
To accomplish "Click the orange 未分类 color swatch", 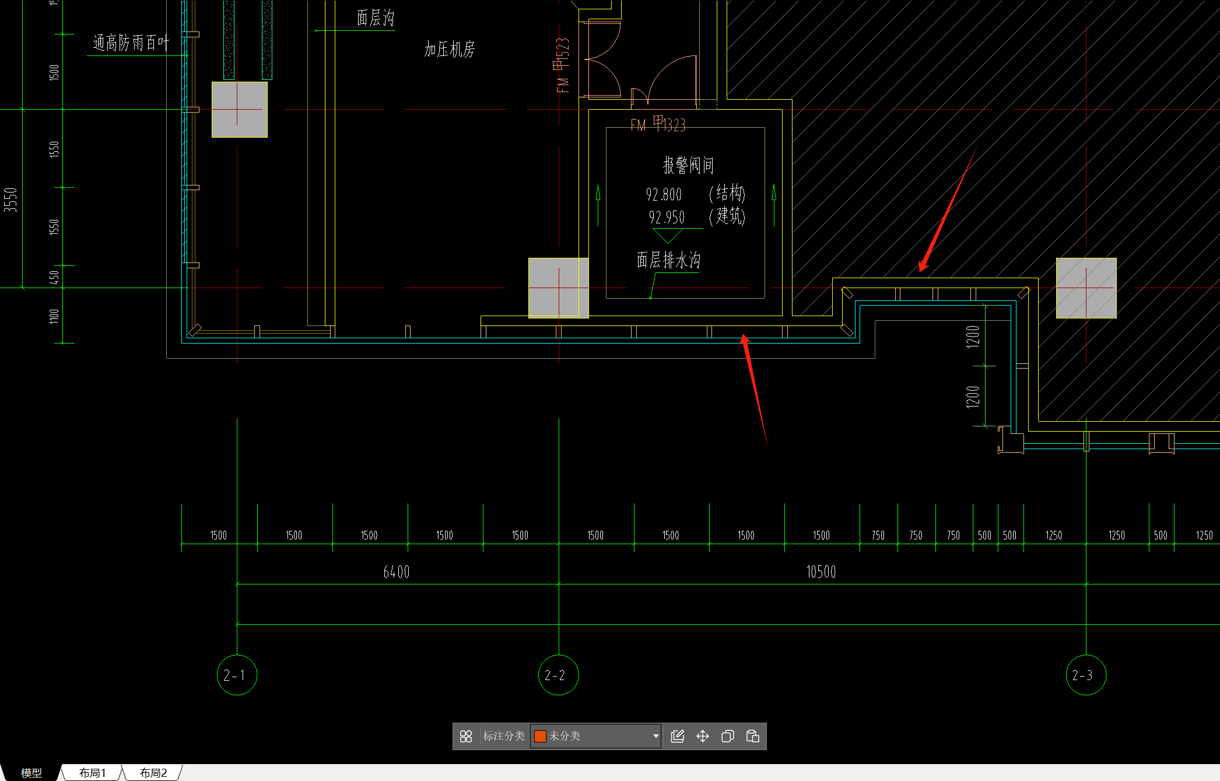I will (540, 736).
